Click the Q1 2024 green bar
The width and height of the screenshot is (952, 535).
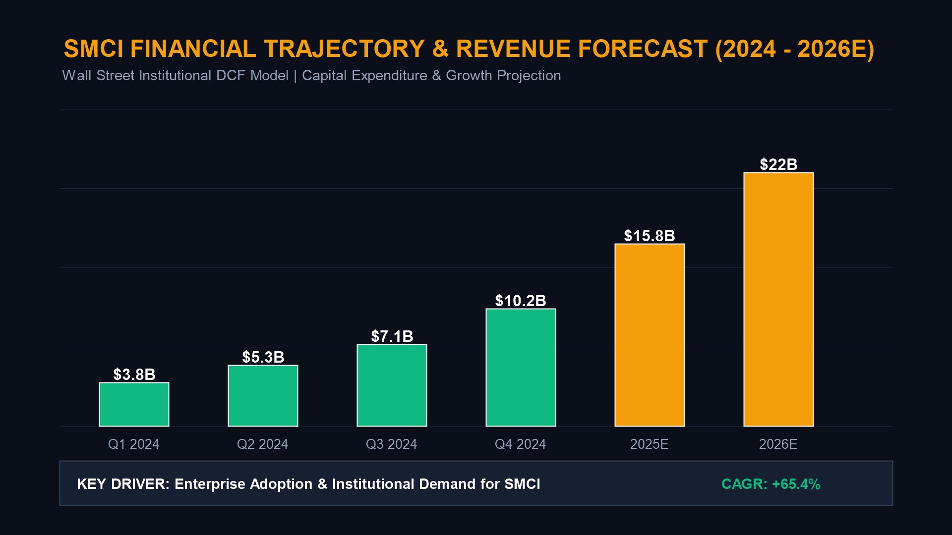point(134,404)
